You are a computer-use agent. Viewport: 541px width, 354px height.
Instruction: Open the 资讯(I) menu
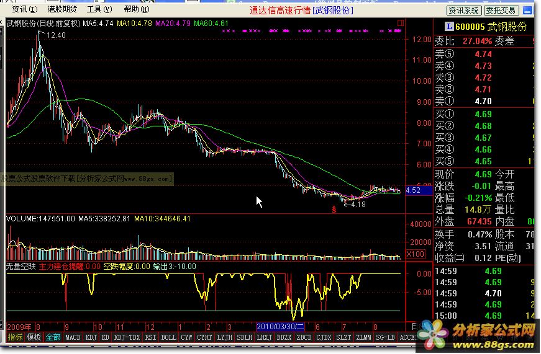24,9
